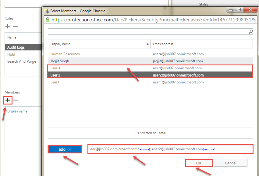Select user 1 with email user@jsb007

(x=55, y=68)
